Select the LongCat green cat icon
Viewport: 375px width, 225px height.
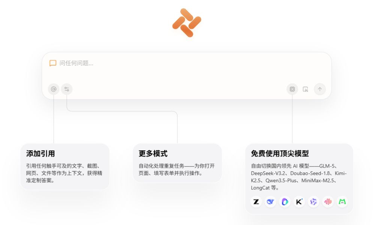point(342,202)
